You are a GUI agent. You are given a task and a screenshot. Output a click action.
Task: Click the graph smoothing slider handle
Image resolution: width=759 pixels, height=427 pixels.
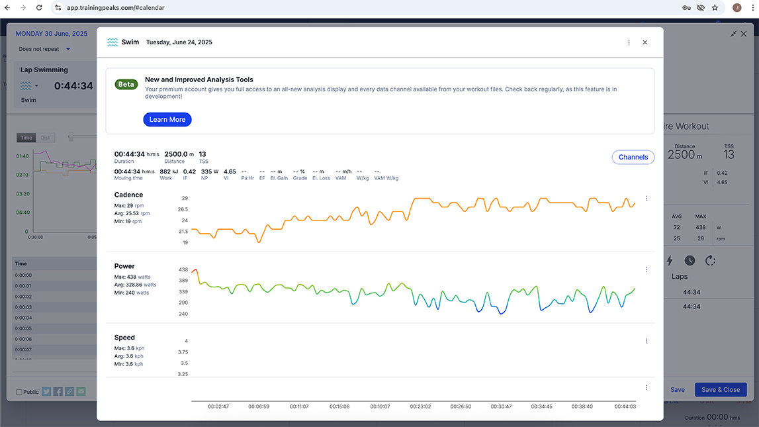[x=71, y=138]
